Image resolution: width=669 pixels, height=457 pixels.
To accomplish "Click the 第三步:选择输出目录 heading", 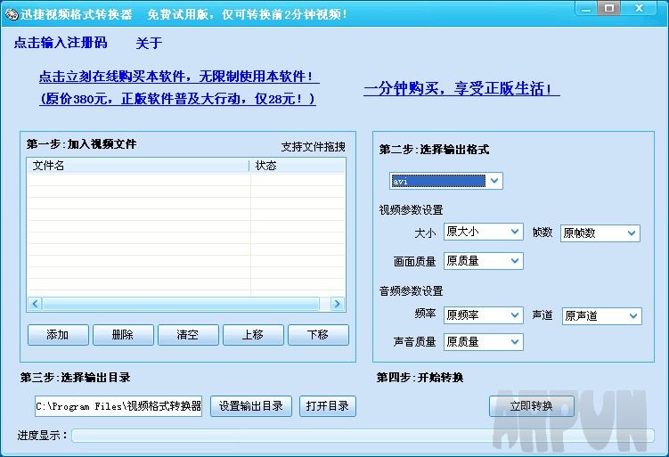I will click(75, 377).
